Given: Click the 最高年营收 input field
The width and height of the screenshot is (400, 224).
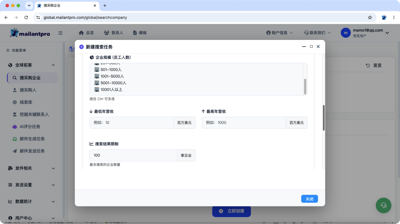Looking at the screenshot, I should pyautogui.click(x=244, y=123).
